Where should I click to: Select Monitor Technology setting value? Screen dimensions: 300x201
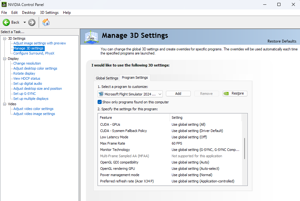point(205,150)
